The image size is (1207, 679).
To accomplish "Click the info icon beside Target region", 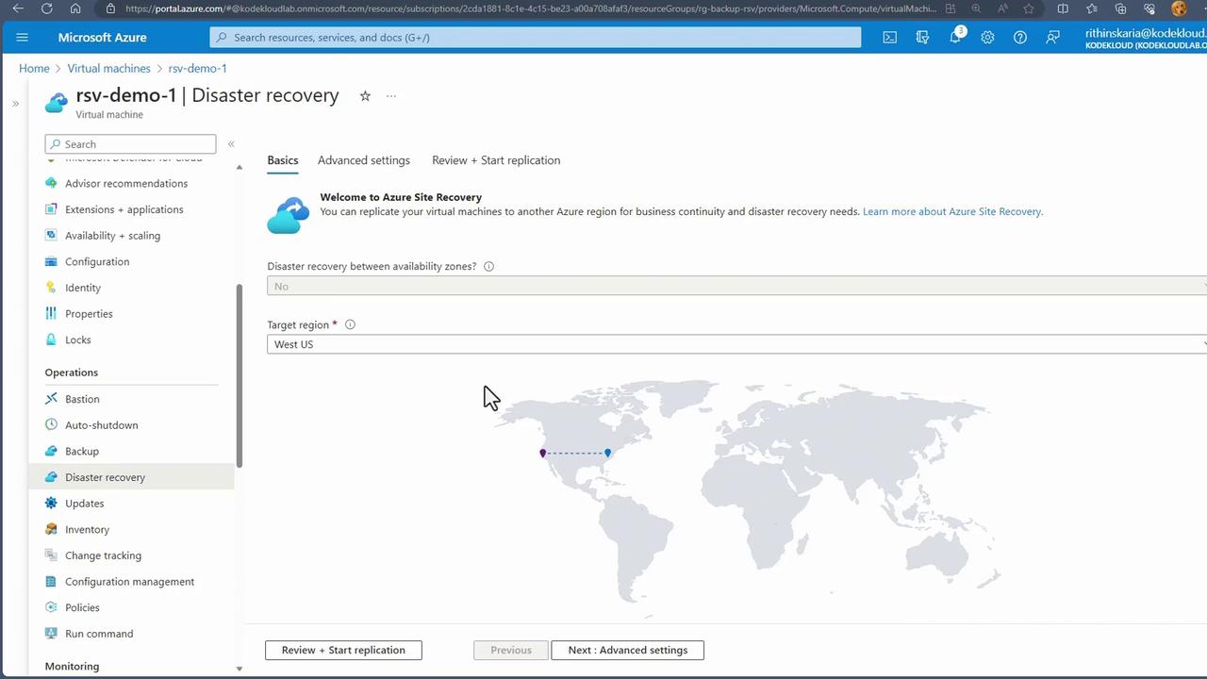I will 350,324.
